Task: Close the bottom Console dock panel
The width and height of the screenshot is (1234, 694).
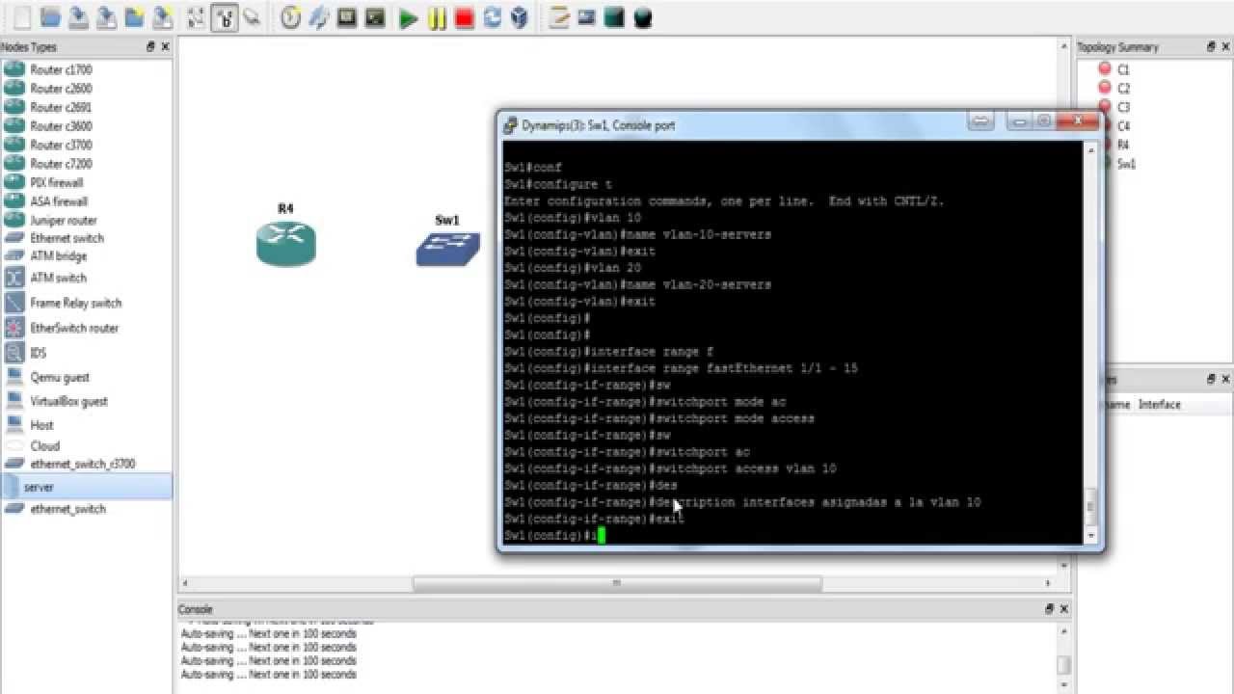Action: [x=1064, y=609]
